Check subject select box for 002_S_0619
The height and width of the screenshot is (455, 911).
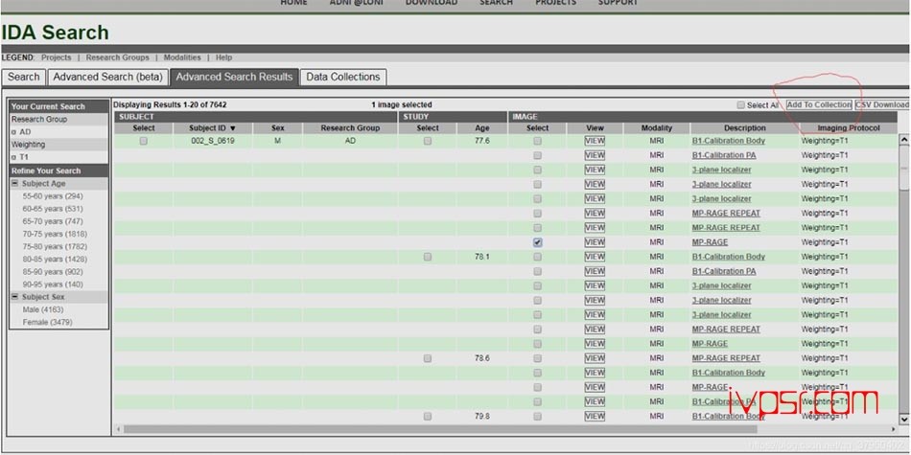(144, 141)
